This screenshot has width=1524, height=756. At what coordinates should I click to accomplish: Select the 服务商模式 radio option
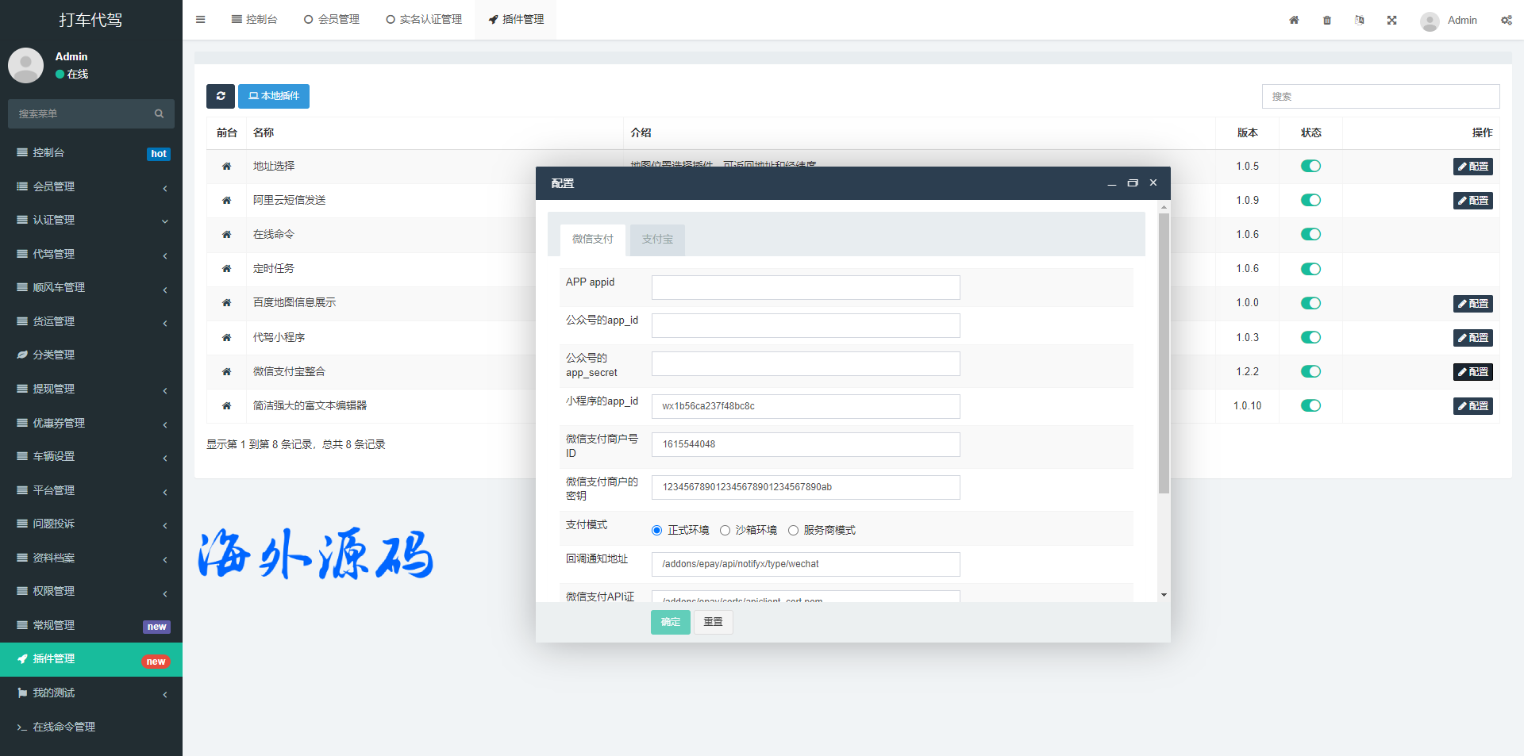[793, 531]
